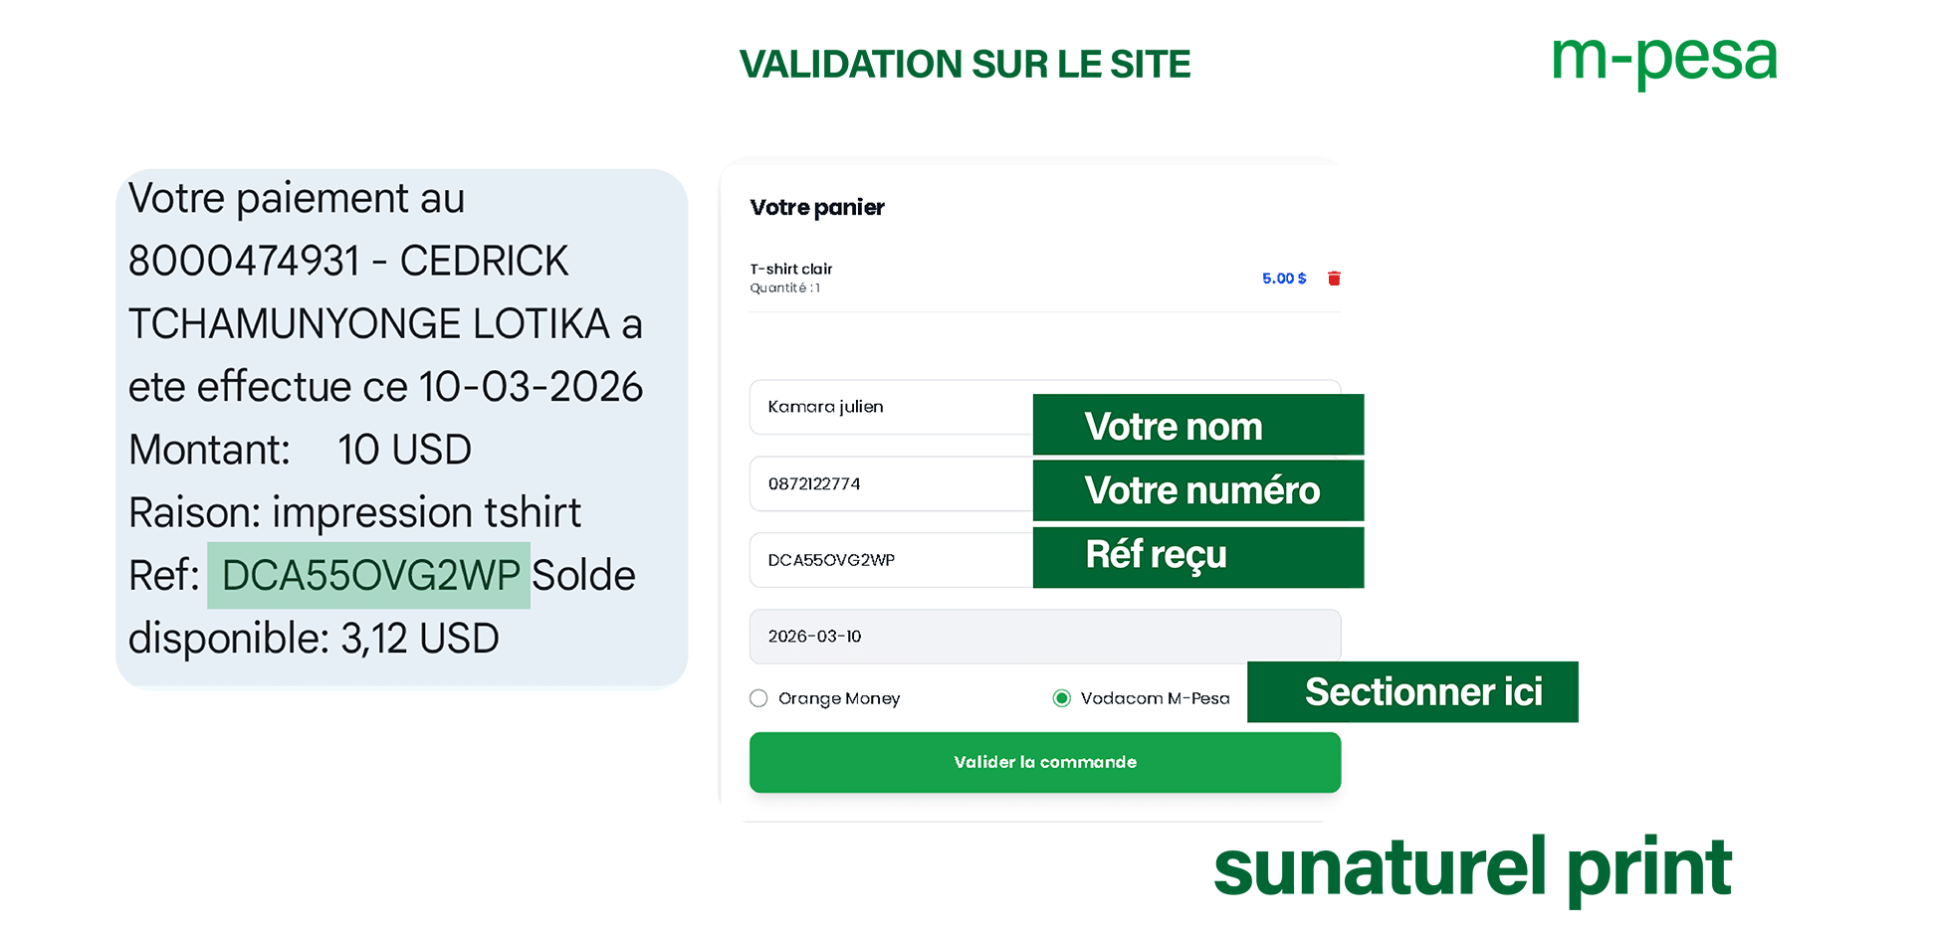The image size is (1940, 941).
Task: Click the m-pesa logo
Action: 1664,60
